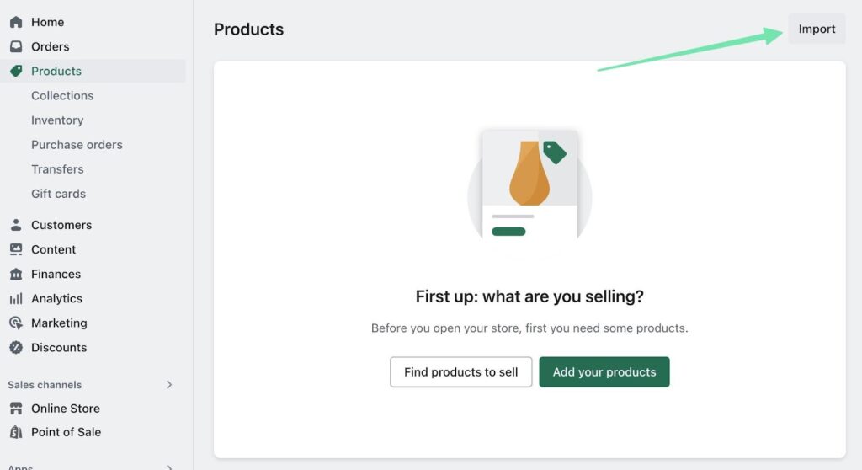Click Find products to sell

click(460, 371)
